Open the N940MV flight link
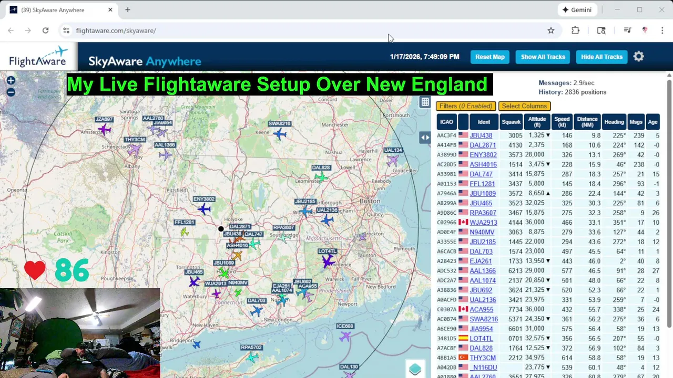The image size is (673, 378). (482, 232)
